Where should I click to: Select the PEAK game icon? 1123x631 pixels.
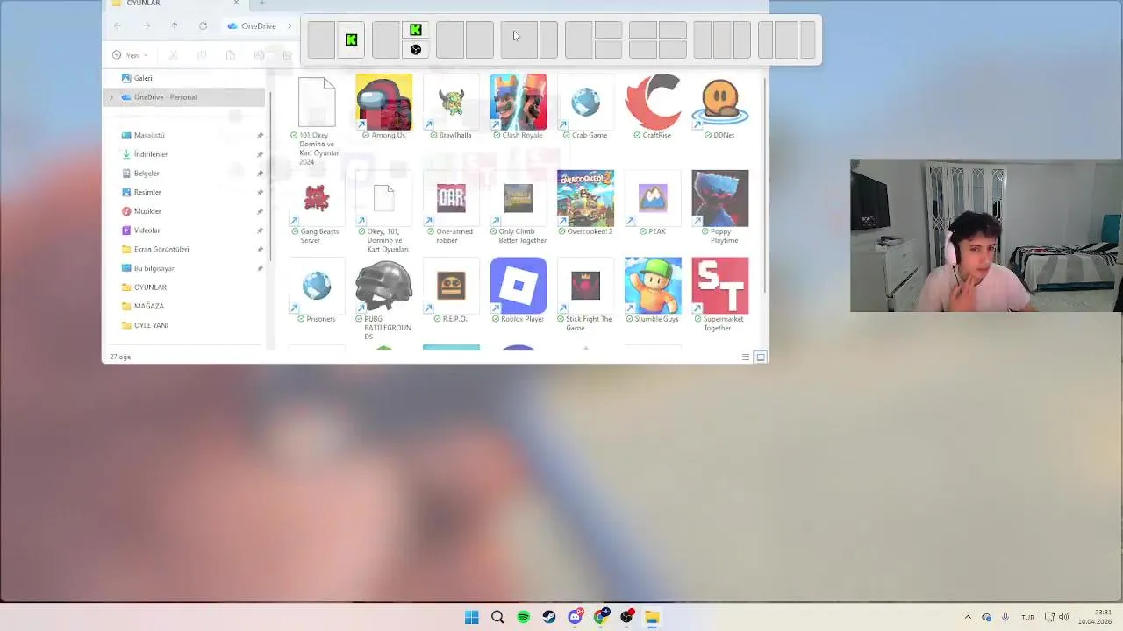click(x=653, y=203)
